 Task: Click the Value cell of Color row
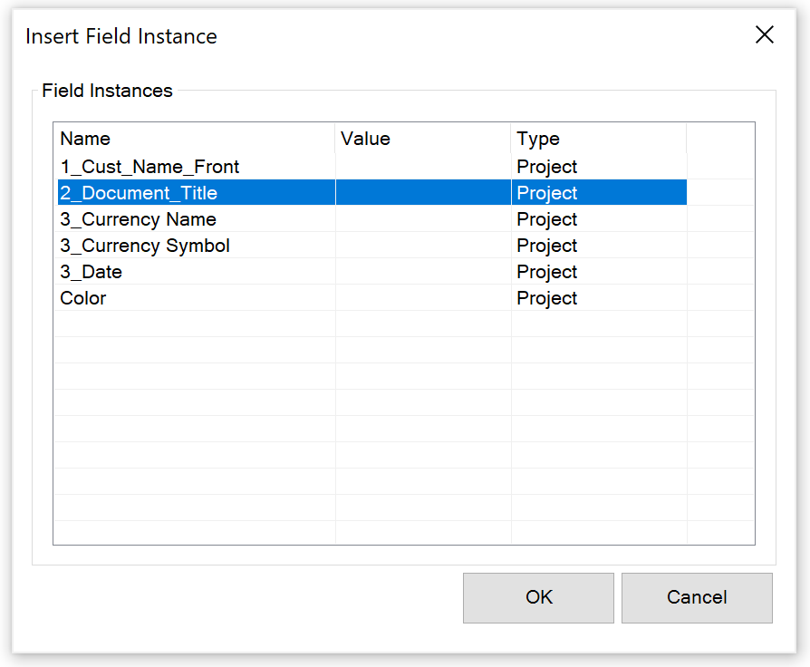click(x=423, y=298)
